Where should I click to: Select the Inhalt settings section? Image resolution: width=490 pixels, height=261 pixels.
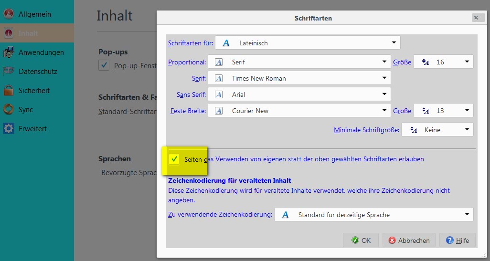[x=37, y=33]
